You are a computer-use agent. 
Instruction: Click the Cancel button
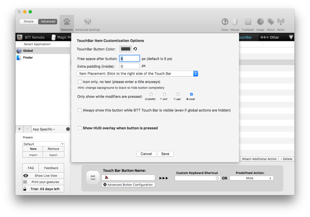[x=146, y=154]
